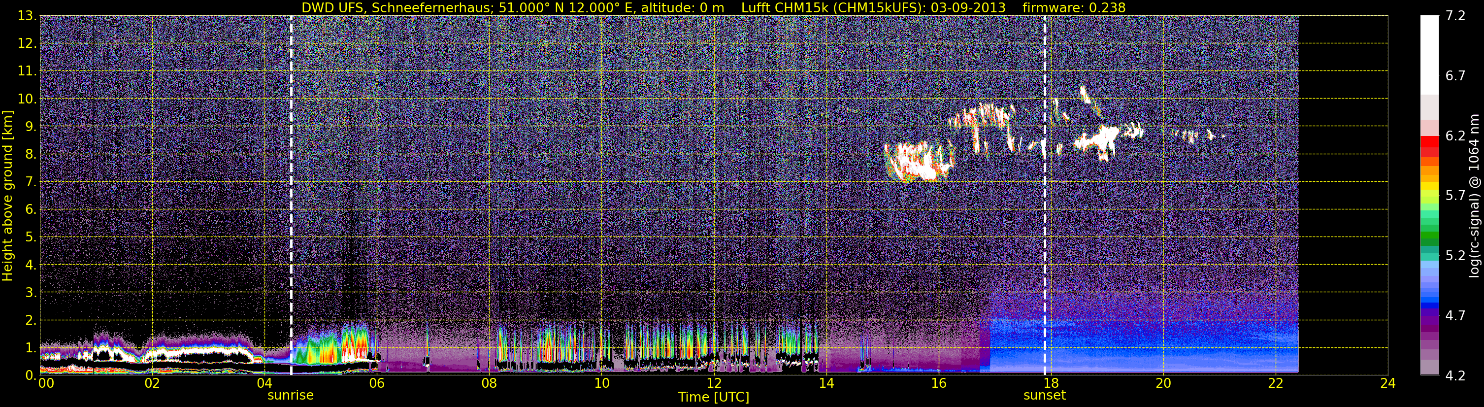
Task: Click the time tick label '18'
Action: point(1051,383)
